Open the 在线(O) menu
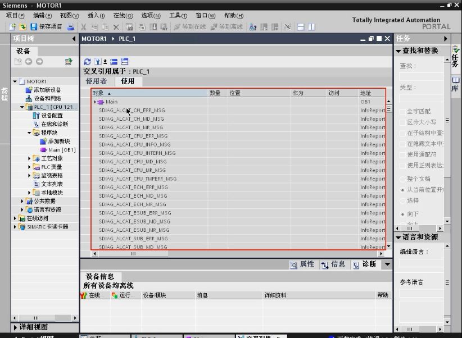The height and width of the screenshot is (338, 462). coord(123,15)
